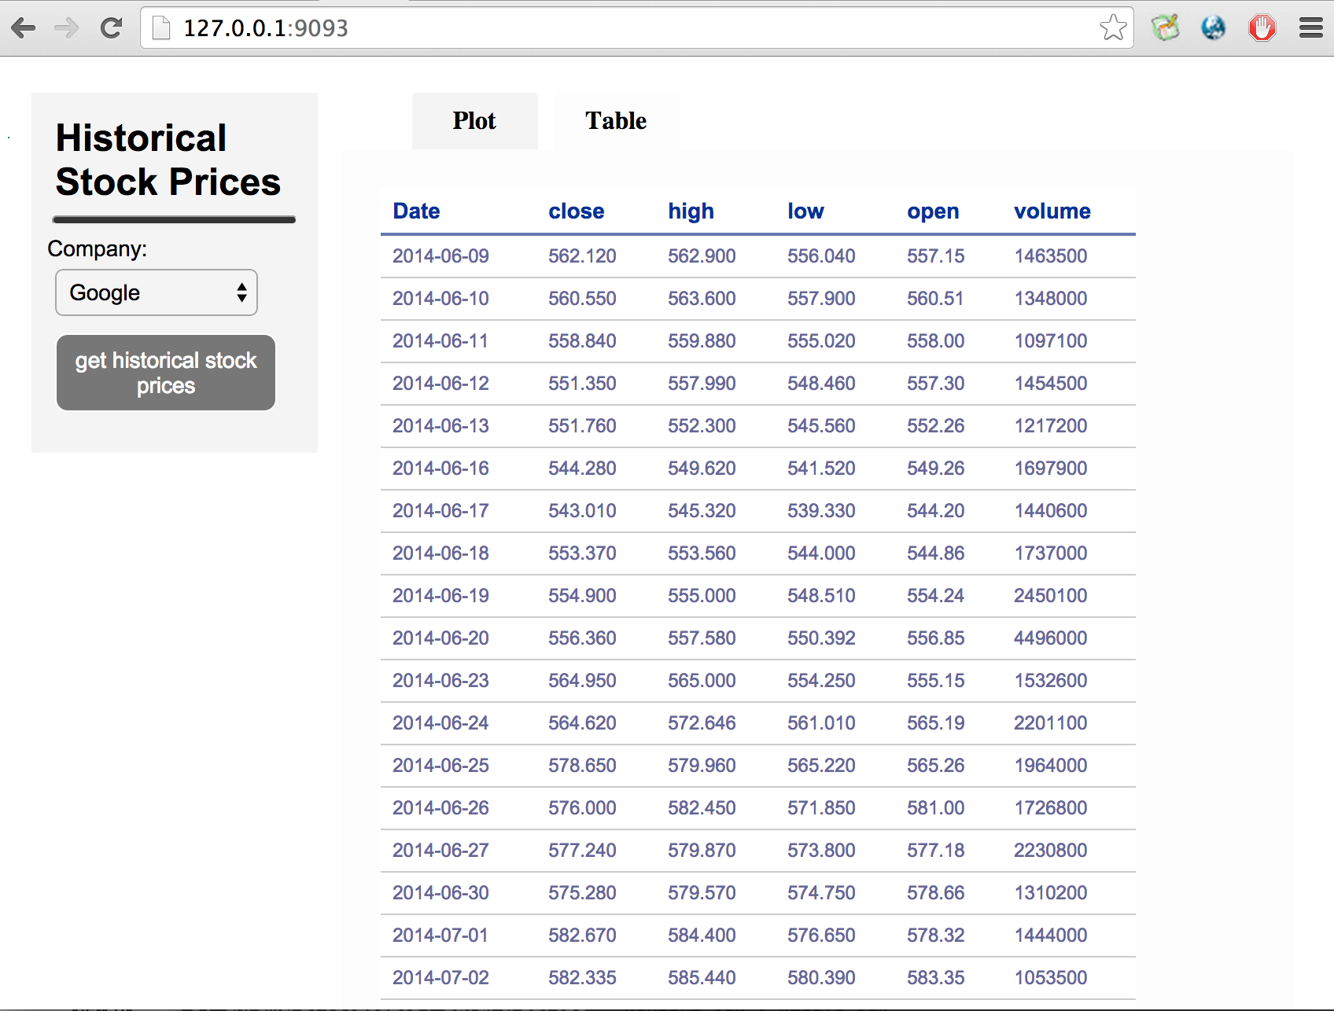
Task: Expand the company selector arrows
Action: [x=241, y=292]
